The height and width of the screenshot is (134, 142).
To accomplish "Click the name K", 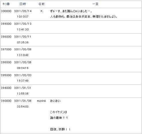I will (x=41, y=11).
